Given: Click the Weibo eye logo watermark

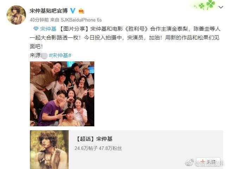Looking at the screenshot, I should click(190, 162).
